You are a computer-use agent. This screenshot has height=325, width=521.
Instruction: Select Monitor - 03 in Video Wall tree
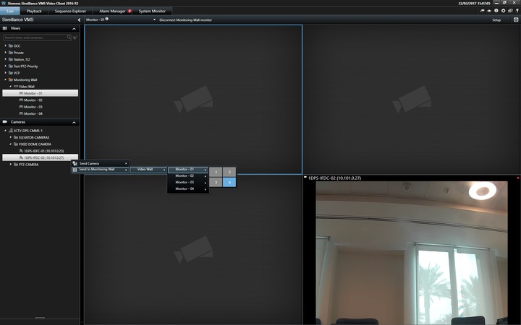[x=33, y=107]
